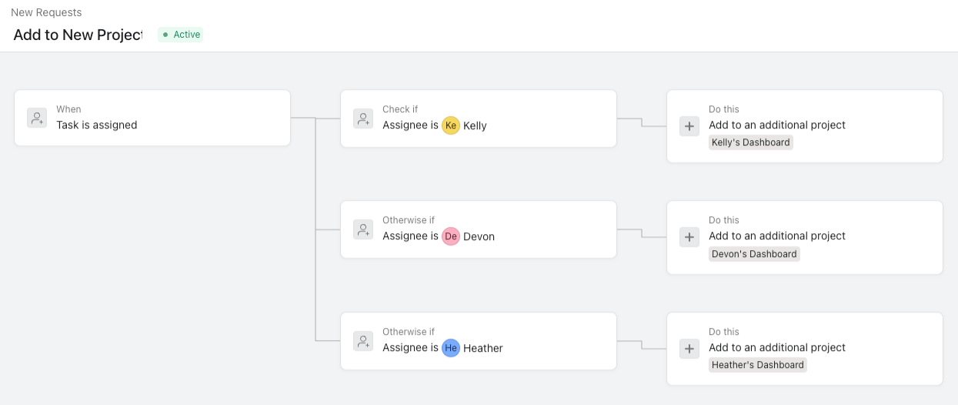
Task: Click plus icon beside Kelly's Dashboard action
Action: click(x=689, y=126)
